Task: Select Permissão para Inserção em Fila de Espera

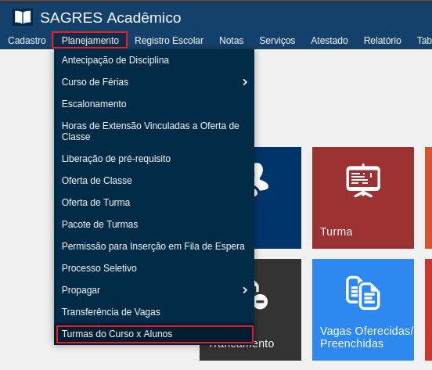Action: point(154,246)
